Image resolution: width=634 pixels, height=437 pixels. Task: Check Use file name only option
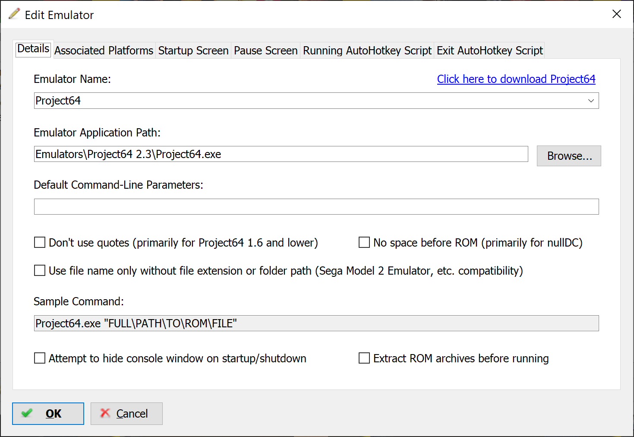point(40,271)
